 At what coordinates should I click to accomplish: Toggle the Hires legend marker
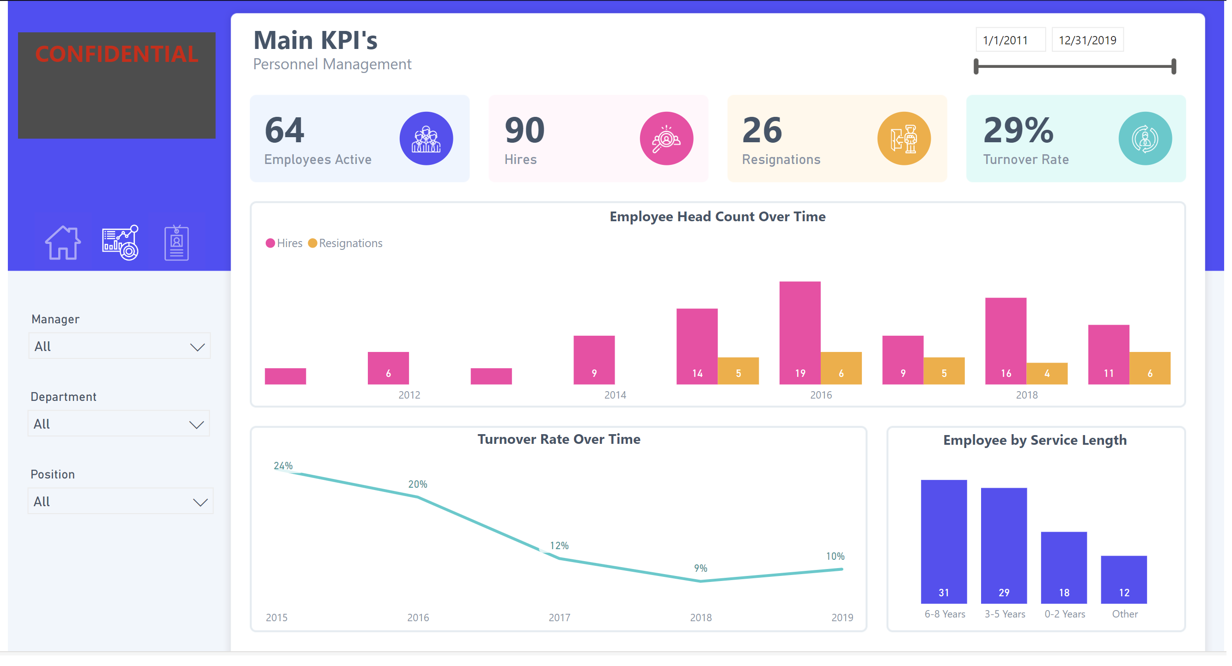[x=270, y=243]
